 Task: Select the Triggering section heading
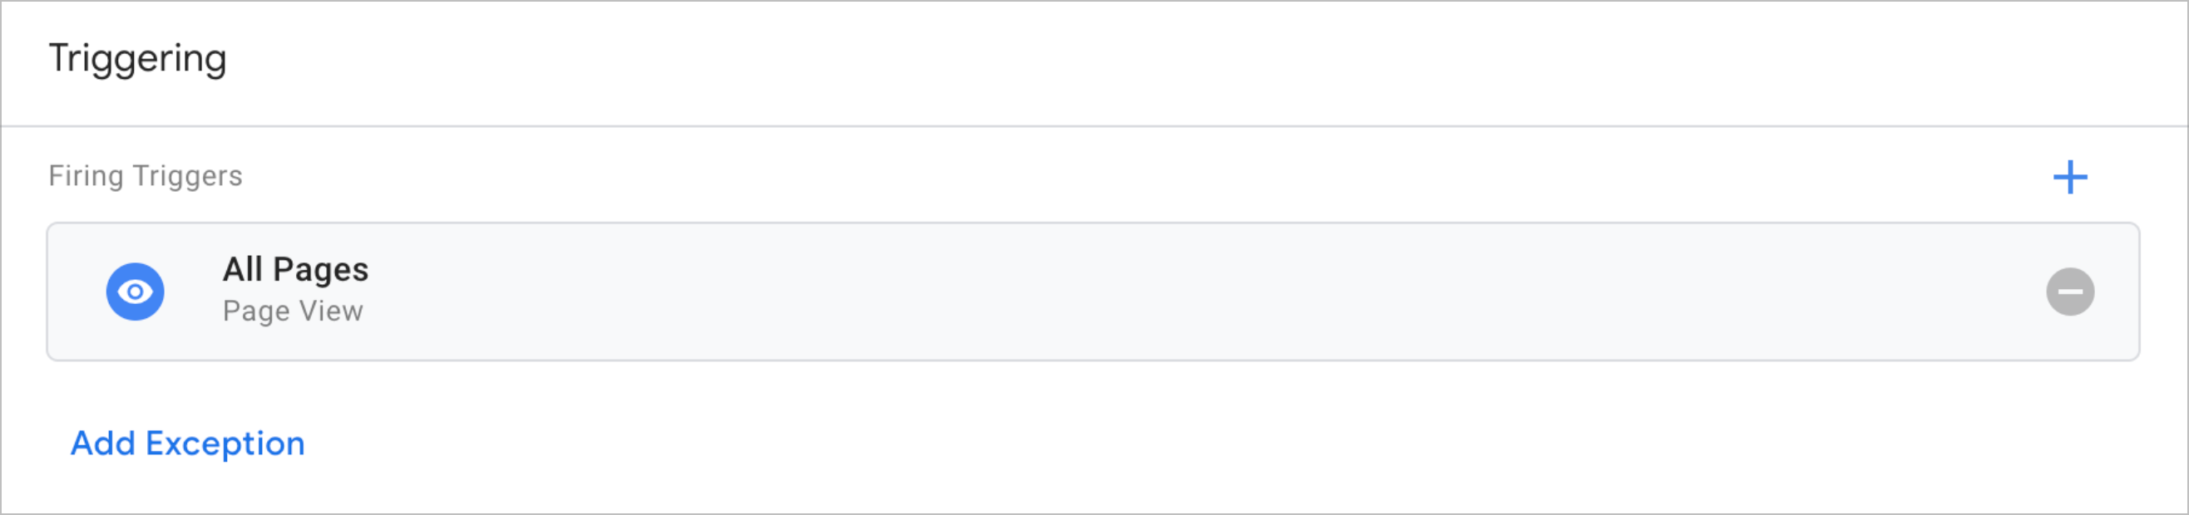pos(138,58)
